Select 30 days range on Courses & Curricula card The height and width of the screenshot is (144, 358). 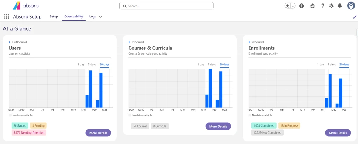tap(224, 65)
